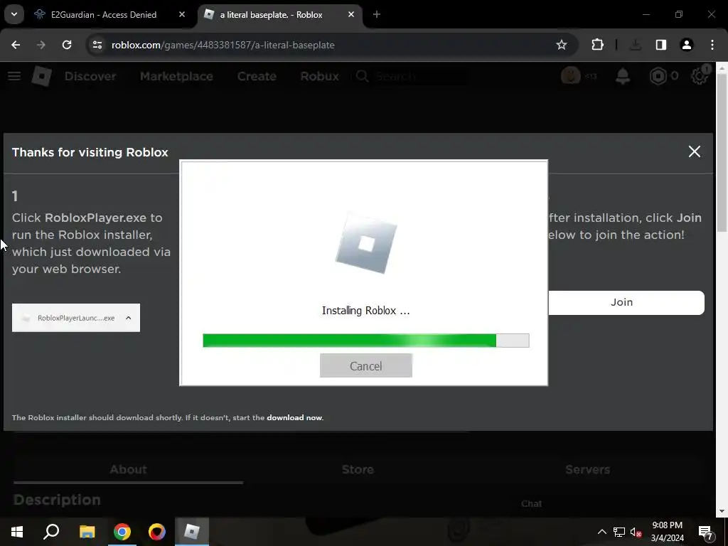Click the roblox.com address bar URL

tap(223, 45)
